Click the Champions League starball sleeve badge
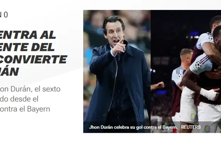The image size is (221, 148). (x=199, y=65)
